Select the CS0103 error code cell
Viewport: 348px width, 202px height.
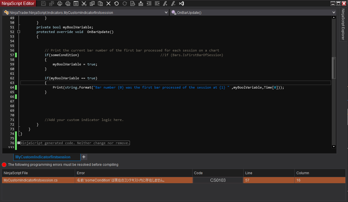218,180
